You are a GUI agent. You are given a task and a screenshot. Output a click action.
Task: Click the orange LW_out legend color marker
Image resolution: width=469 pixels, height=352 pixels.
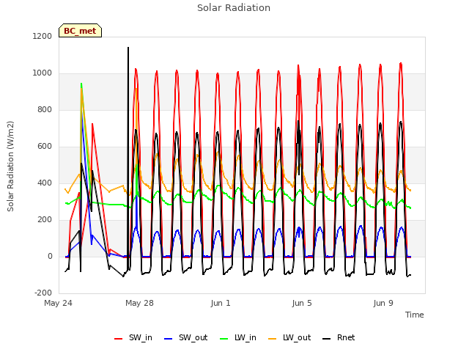(273, 339)
